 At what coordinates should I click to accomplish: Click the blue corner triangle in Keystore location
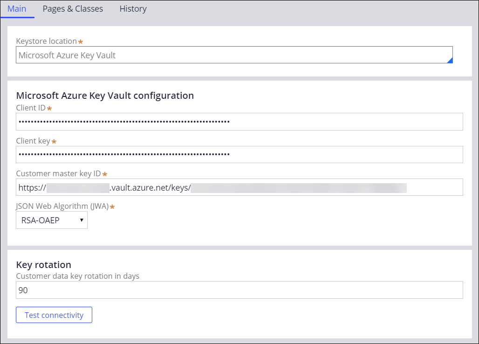point(450,60)
